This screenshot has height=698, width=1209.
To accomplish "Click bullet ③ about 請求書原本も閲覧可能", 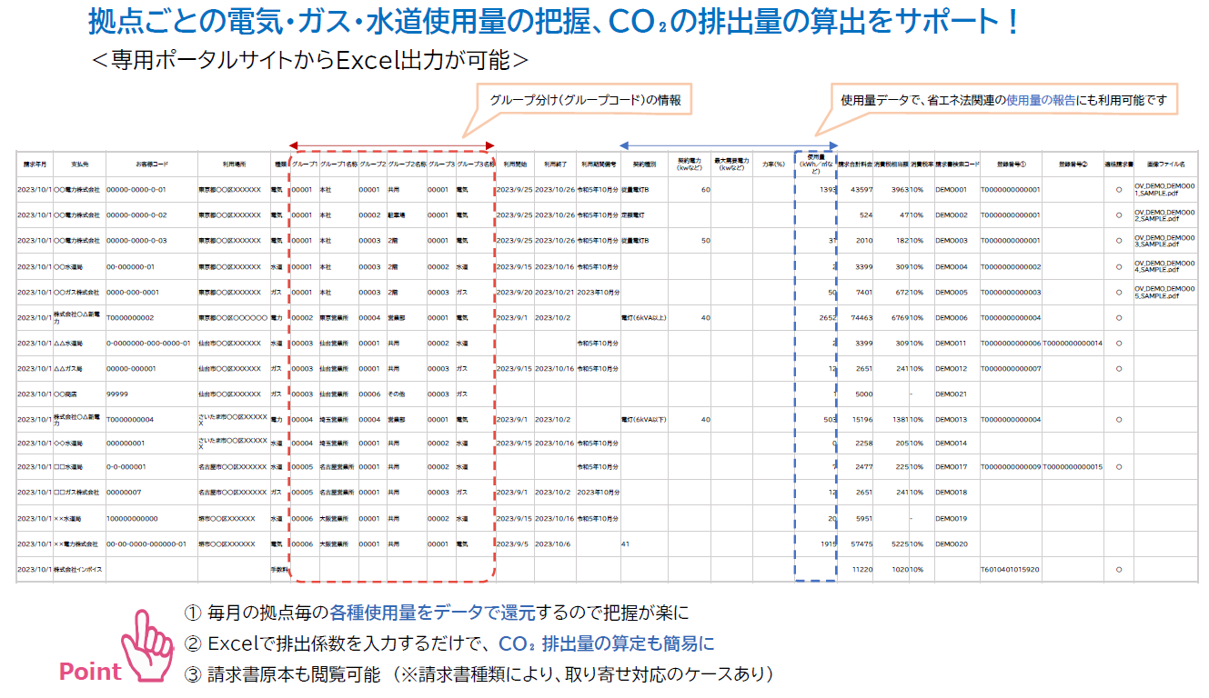I will (479, 674).
